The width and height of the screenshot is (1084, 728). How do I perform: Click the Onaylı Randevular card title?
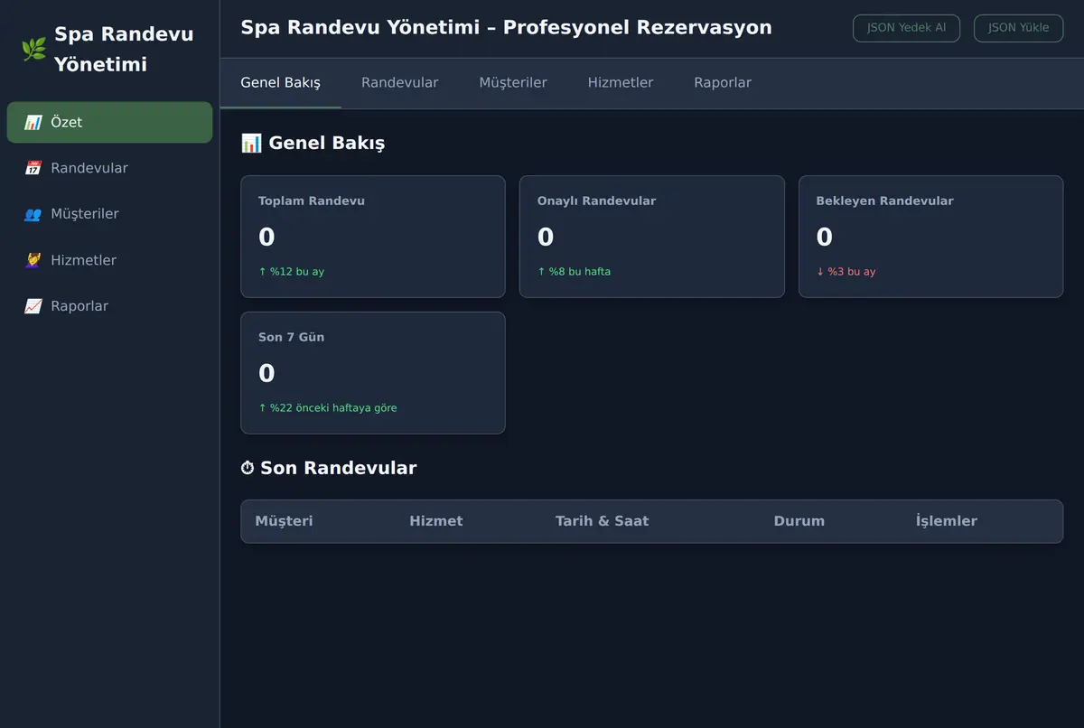coord(596,201)
